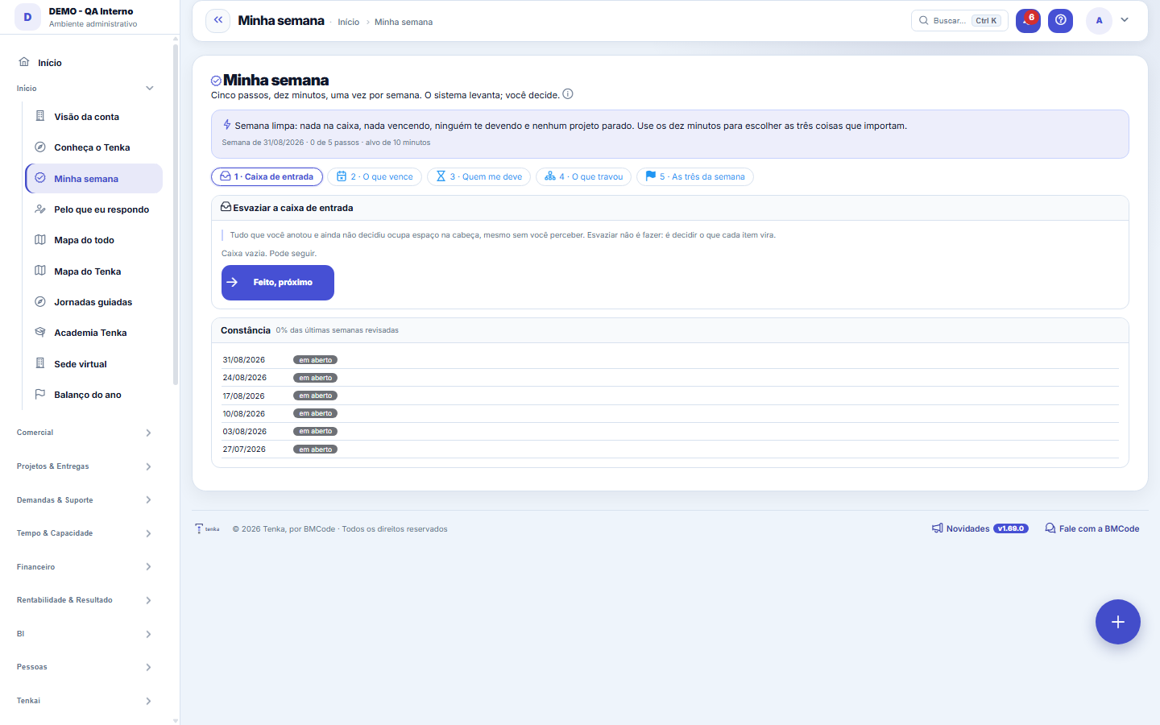Screen dimensions: 1160x725
Task: Click the Feito, próximo button
Action: [x=278, y=283]
